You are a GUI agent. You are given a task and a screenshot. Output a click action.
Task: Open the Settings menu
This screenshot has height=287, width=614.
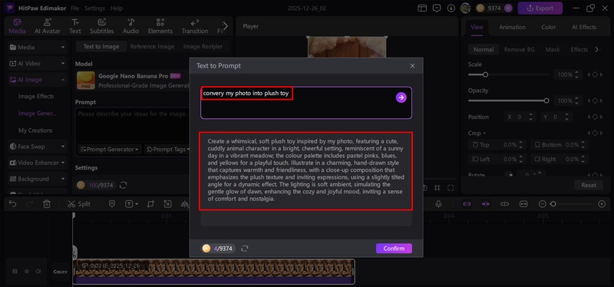[x=94, y=8]
